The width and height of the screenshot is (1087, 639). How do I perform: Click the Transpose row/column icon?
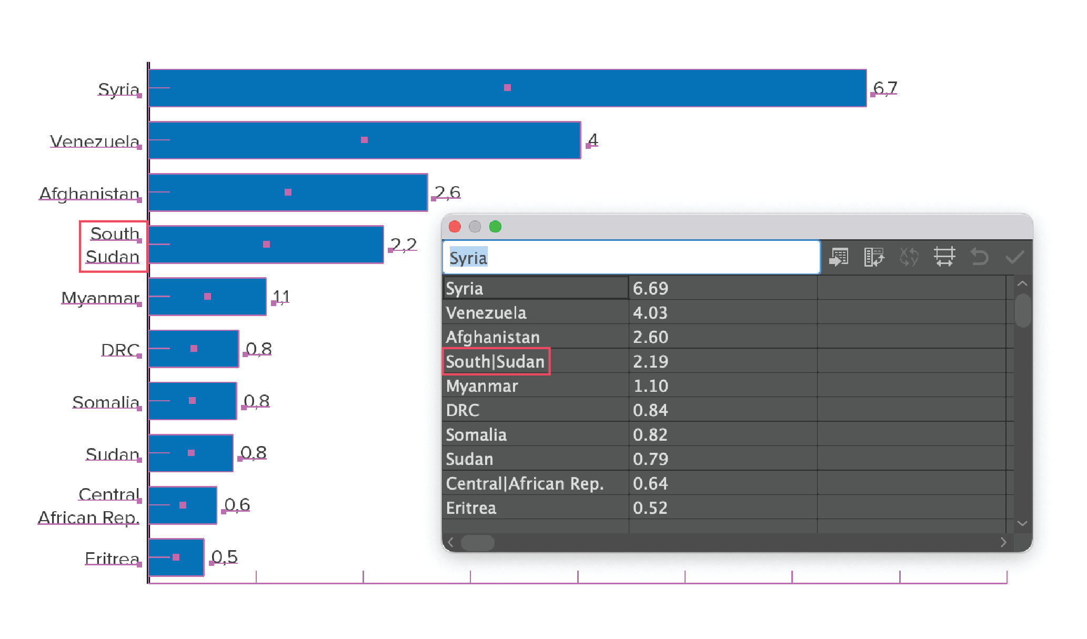[x=874, y=257]
